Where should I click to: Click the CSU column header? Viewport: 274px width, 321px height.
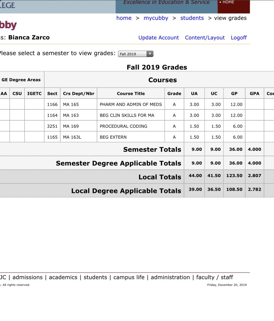point(17,94)
